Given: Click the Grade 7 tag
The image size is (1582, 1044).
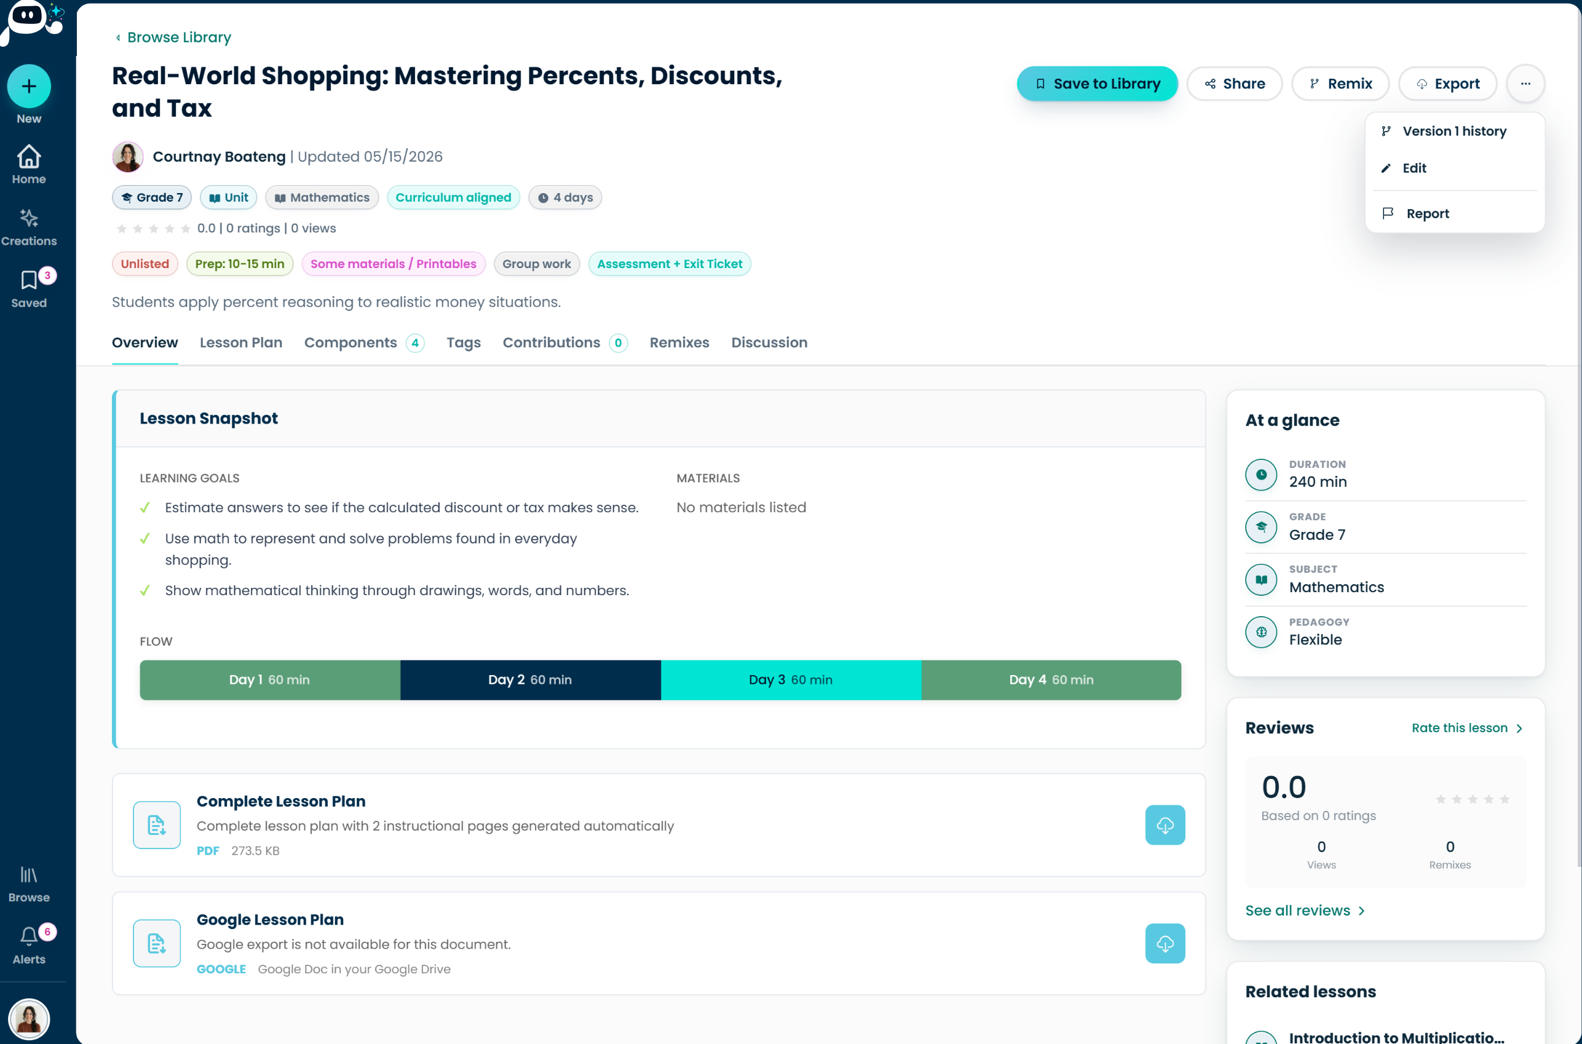Looking at the screenshot, I should tap(152, 197).
